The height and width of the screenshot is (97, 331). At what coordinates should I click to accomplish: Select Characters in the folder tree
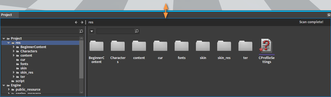[29, 51]
